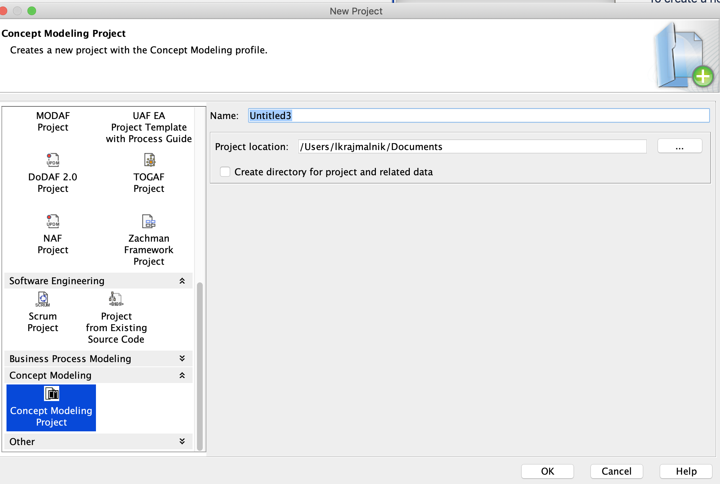Open Help for the dialog

(x=686, y=471)
